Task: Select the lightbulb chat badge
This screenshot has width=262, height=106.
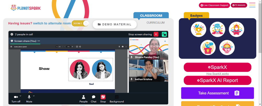Action: point(208,48)
